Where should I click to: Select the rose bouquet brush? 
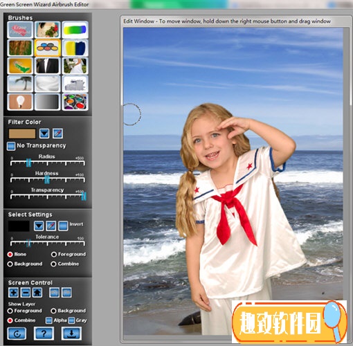48,30
